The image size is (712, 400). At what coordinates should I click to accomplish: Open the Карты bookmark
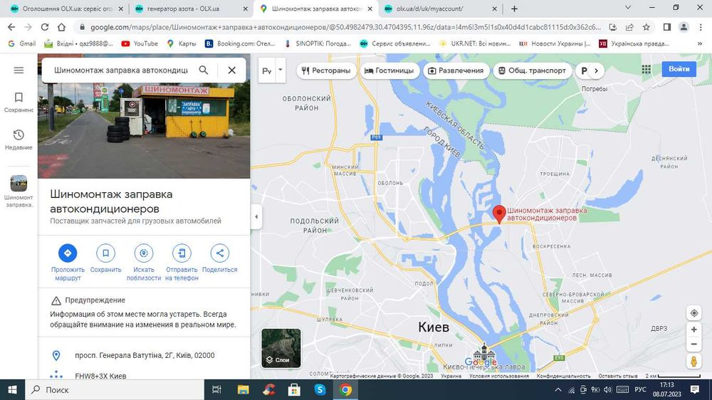click(181, 43)
